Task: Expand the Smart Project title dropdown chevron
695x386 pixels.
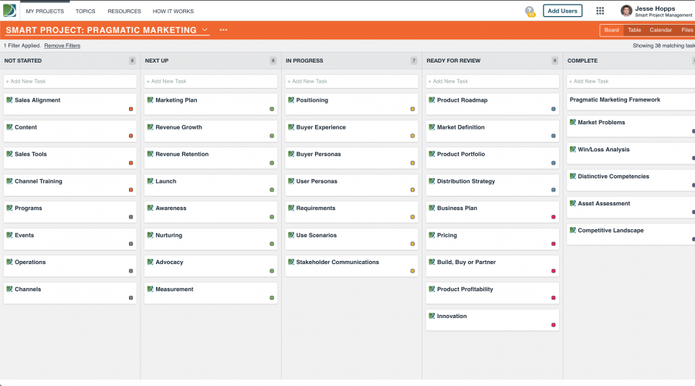Action: pyautogui.click(x=205, y=29)
